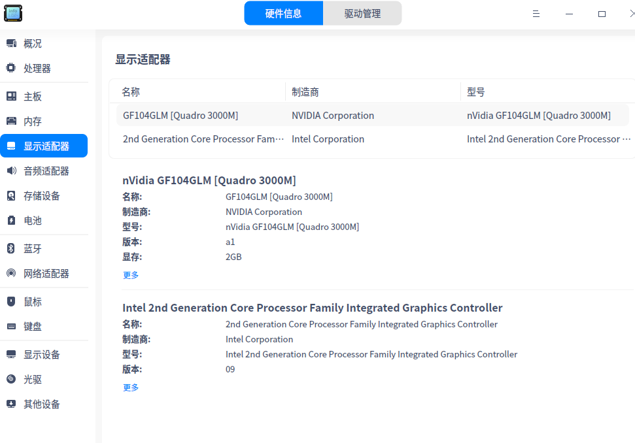This screenshot has width=635, height=443.
Task: Click the NVIDIA Corporation table cell
Action: (x=333, y=115)
